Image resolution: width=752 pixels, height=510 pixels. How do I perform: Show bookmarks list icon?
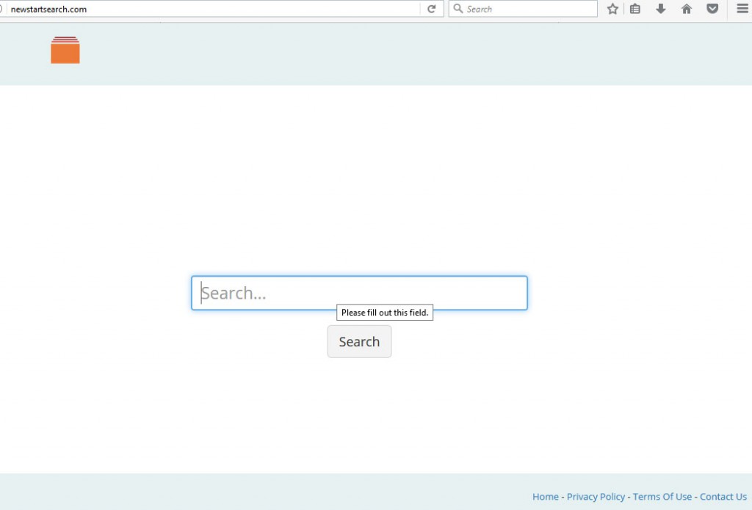pyautogui.click(x=635, y=9)
